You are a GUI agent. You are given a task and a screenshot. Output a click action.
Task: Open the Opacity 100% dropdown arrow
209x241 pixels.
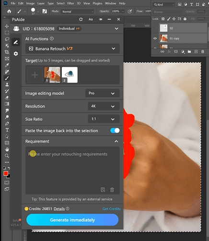click(123, 12)
